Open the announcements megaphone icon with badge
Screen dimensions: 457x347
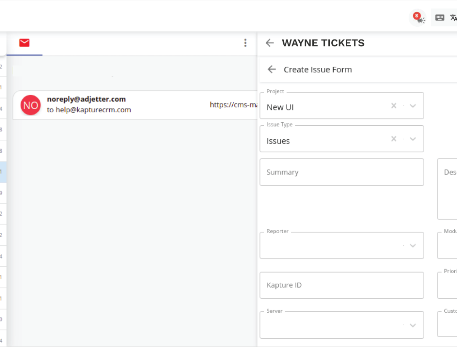(418, 18)
